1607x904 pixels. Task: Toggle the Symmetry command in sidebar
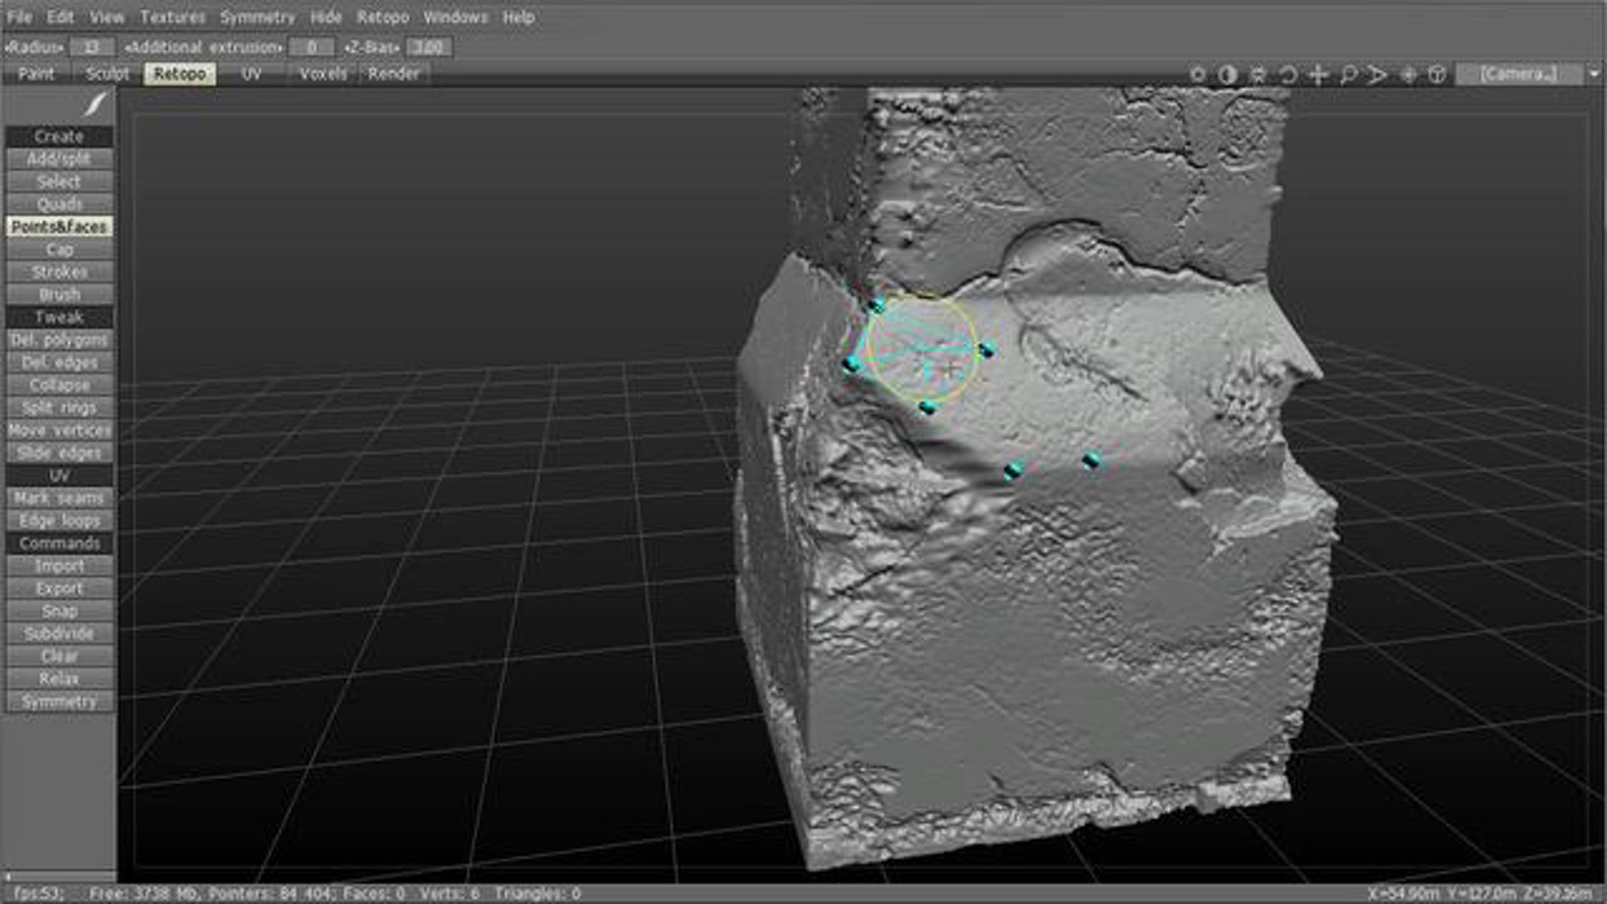(60, 702)
